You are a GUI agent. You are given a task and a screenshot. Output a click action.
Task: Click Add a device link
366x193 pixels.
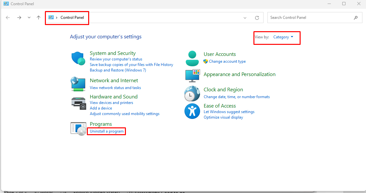coord(101,108)
